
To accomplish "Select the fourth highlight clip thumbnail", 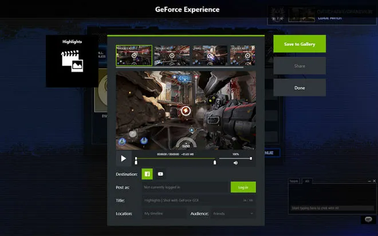I will pyautogui.click(x=242, y=55).
